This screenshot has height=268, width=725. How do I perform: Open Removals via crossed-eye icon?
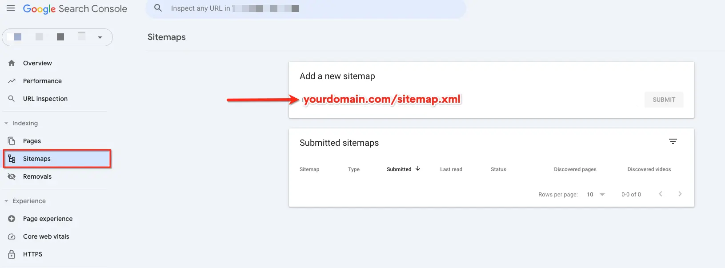coord(12,176)
